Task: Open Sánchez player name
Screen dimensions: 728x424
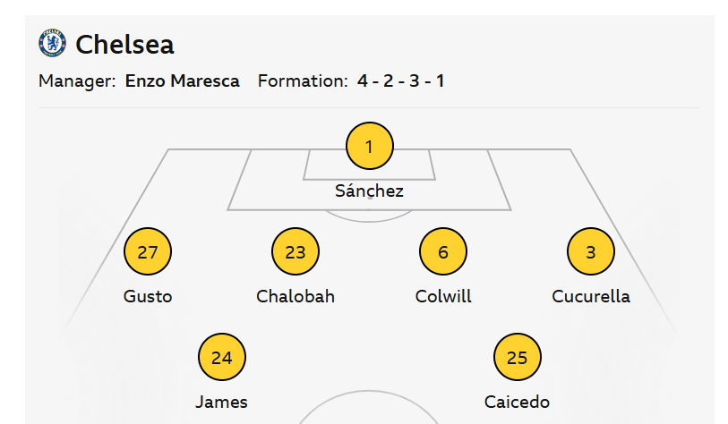Action: click(369, 191)
